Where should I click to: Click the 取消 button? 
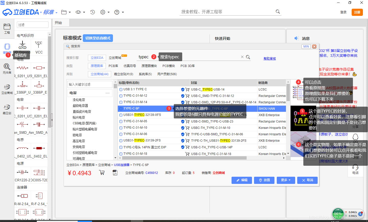tap(307, 180)
